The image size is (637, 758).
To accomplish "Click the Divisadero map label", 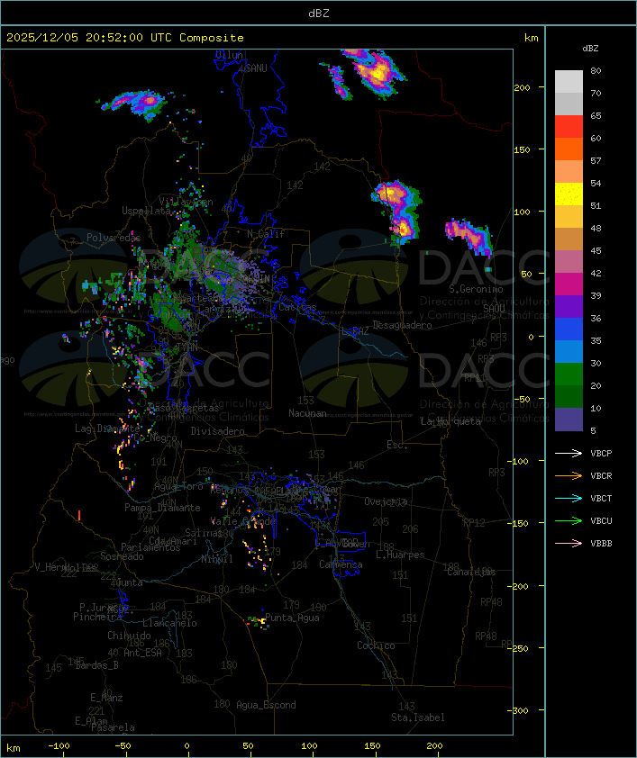I will pyautogui.click(x=217, y=431).
